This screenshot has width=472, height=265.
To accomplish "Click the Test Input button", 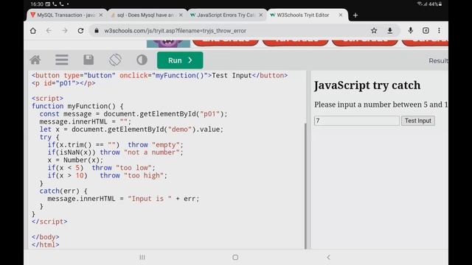I will click(418, 121).
